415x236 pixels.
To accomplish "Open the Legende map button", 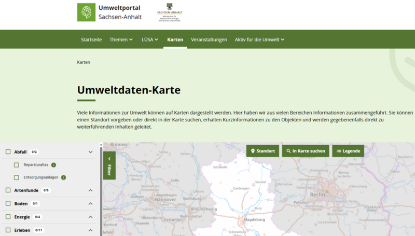I will point(348,151).
